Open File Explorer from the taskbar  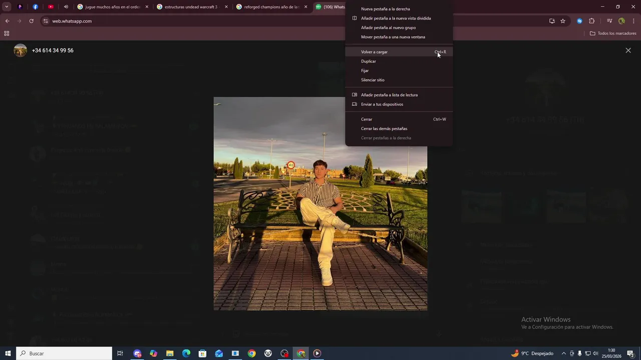point(170,353)
